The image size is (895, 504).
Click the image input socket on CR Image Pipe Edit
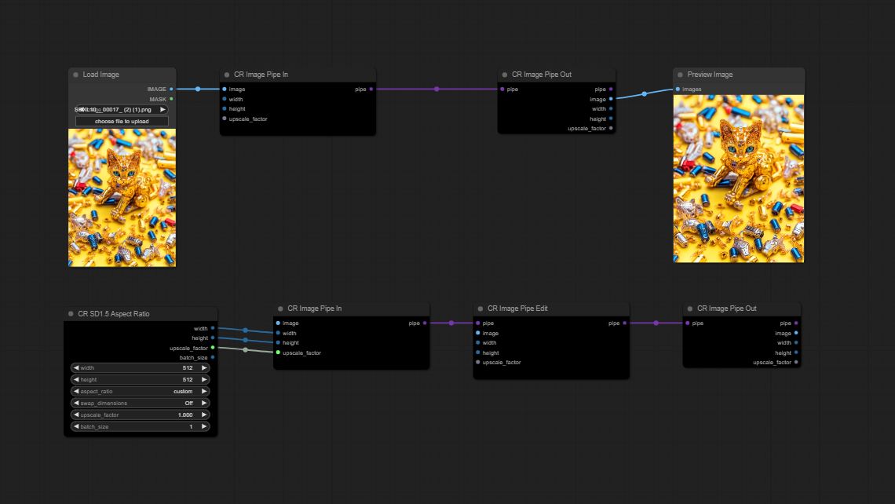[x=478, y=333]
